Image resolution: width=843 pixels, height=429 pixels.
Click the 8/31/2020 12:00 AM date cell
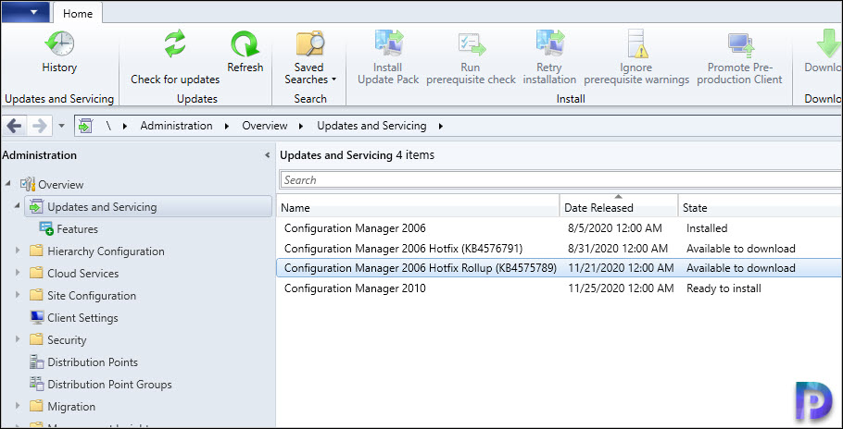pos(618,249)
